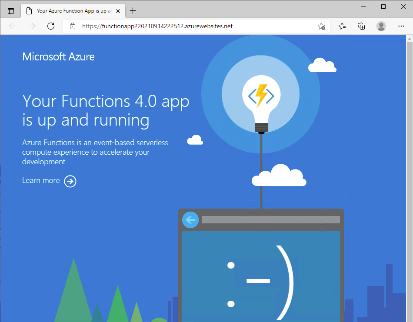This screenshot has width=413, height=322.
Task: Go forward to the next page
Action: [32, 26]
